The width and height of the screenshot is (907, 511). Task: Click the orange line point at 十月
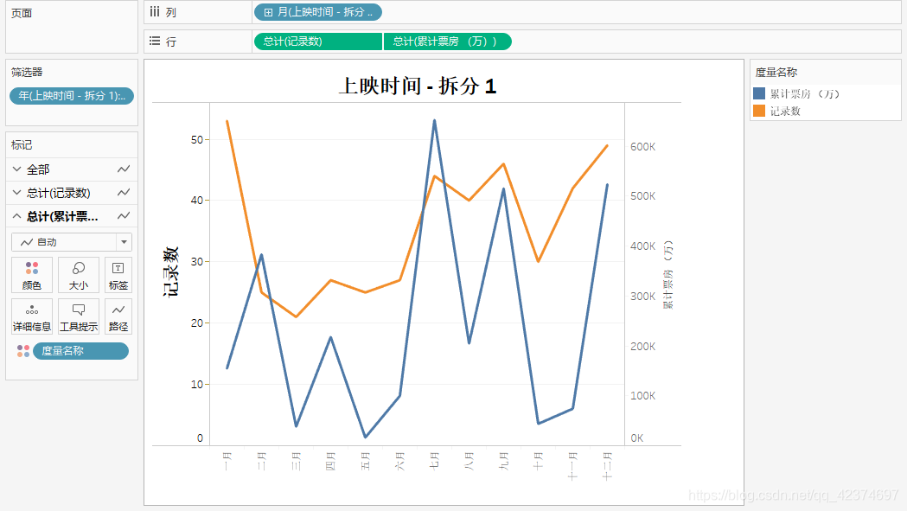(x=538, y=262)
